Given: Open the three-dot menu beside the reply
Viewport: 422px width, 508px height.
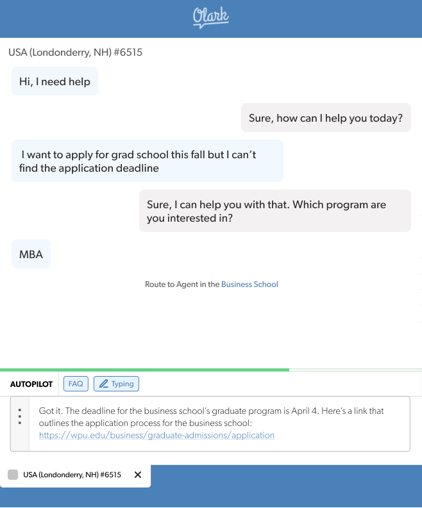Looking at the screenshot, I should (x=20, y=417).
